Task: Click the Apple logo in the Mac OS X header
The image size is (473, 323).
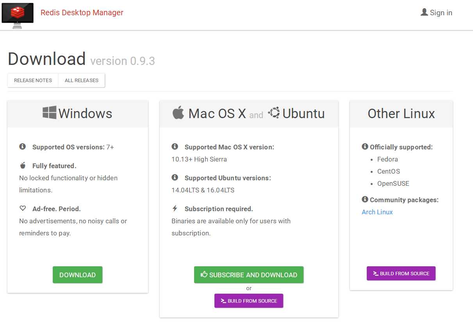Action: [178, 113]
